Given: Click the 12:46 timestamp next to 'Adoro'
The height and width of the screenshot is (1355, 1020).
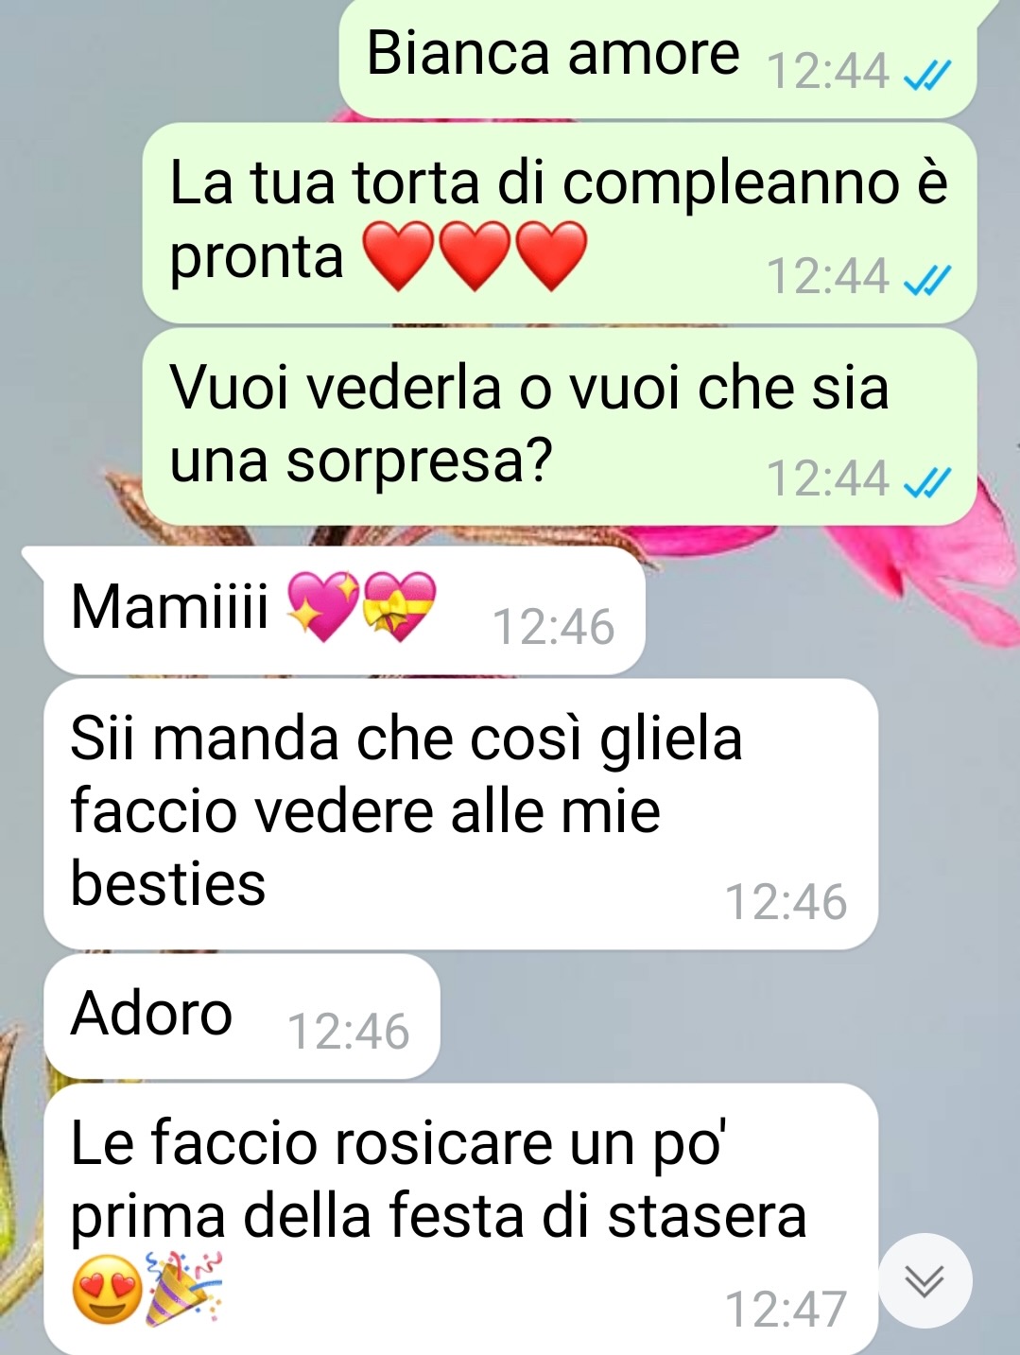Looking at the screenshot, I should pos(348,1033).
